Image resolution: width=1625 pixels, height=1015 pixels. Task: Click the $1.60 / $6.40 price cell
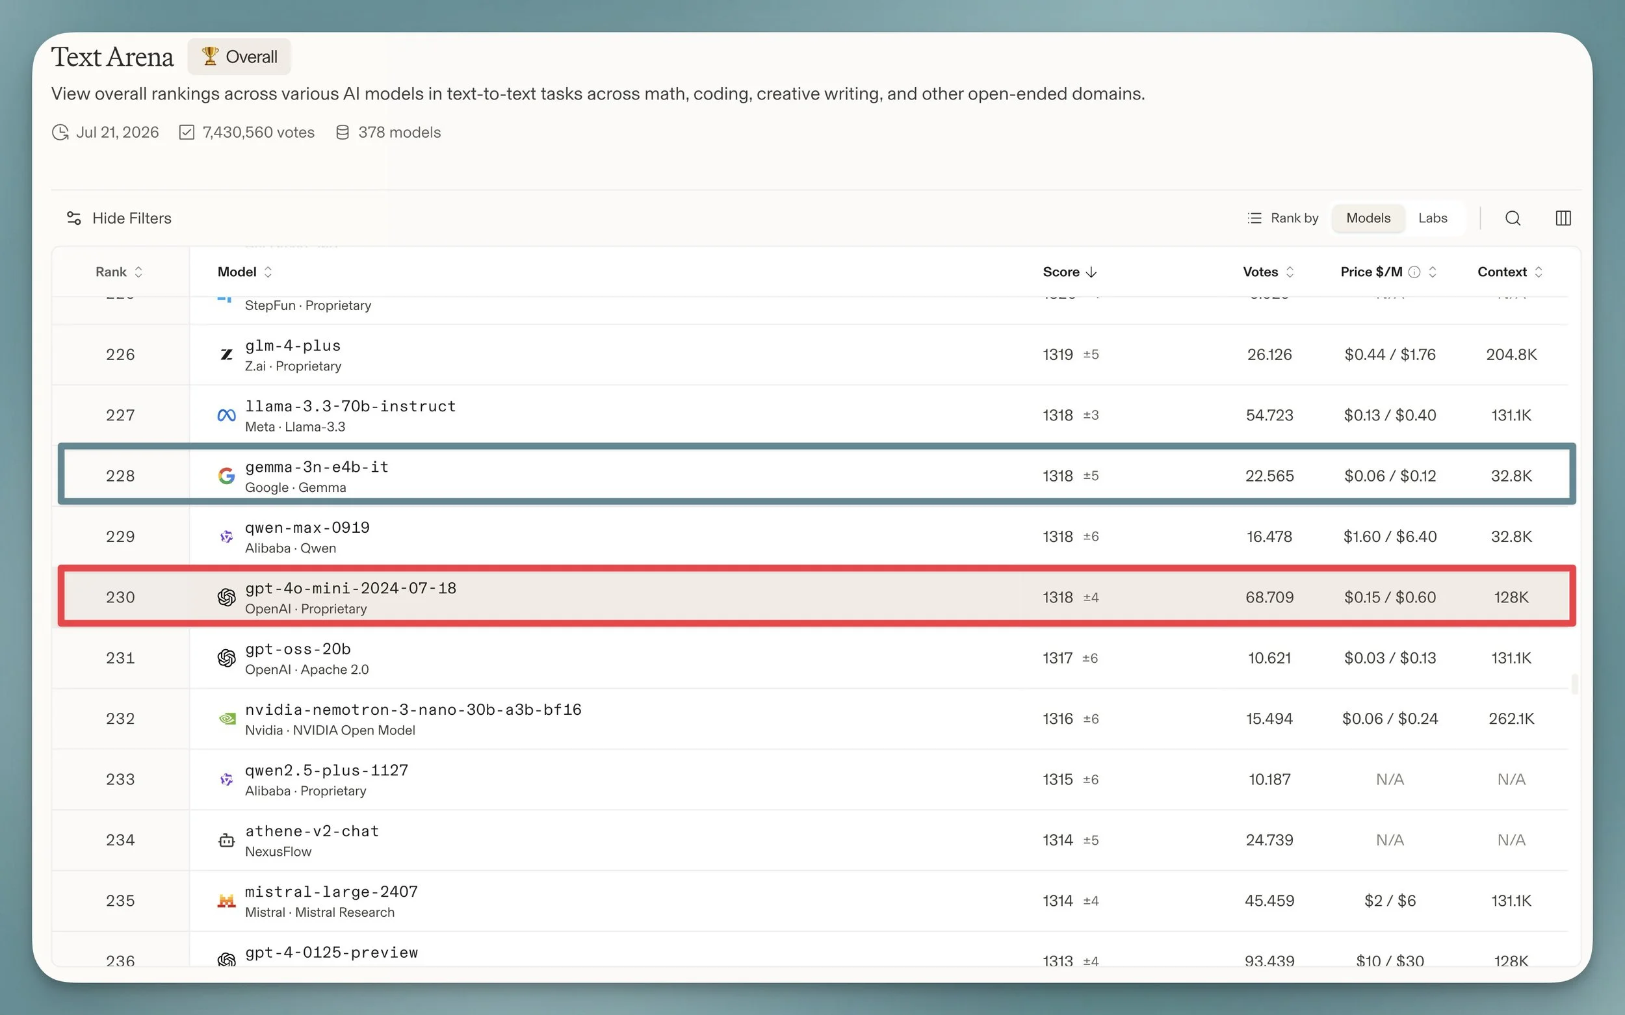pyautogui.click(x=1390, y=536)
